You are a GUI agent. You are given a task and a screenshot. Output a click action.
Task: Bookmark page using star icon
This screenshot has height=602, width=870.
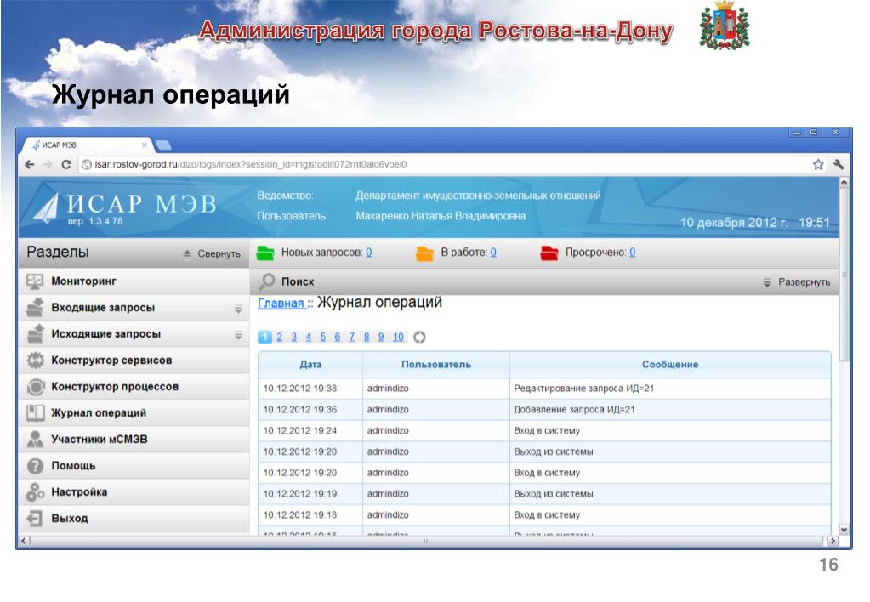818,164
